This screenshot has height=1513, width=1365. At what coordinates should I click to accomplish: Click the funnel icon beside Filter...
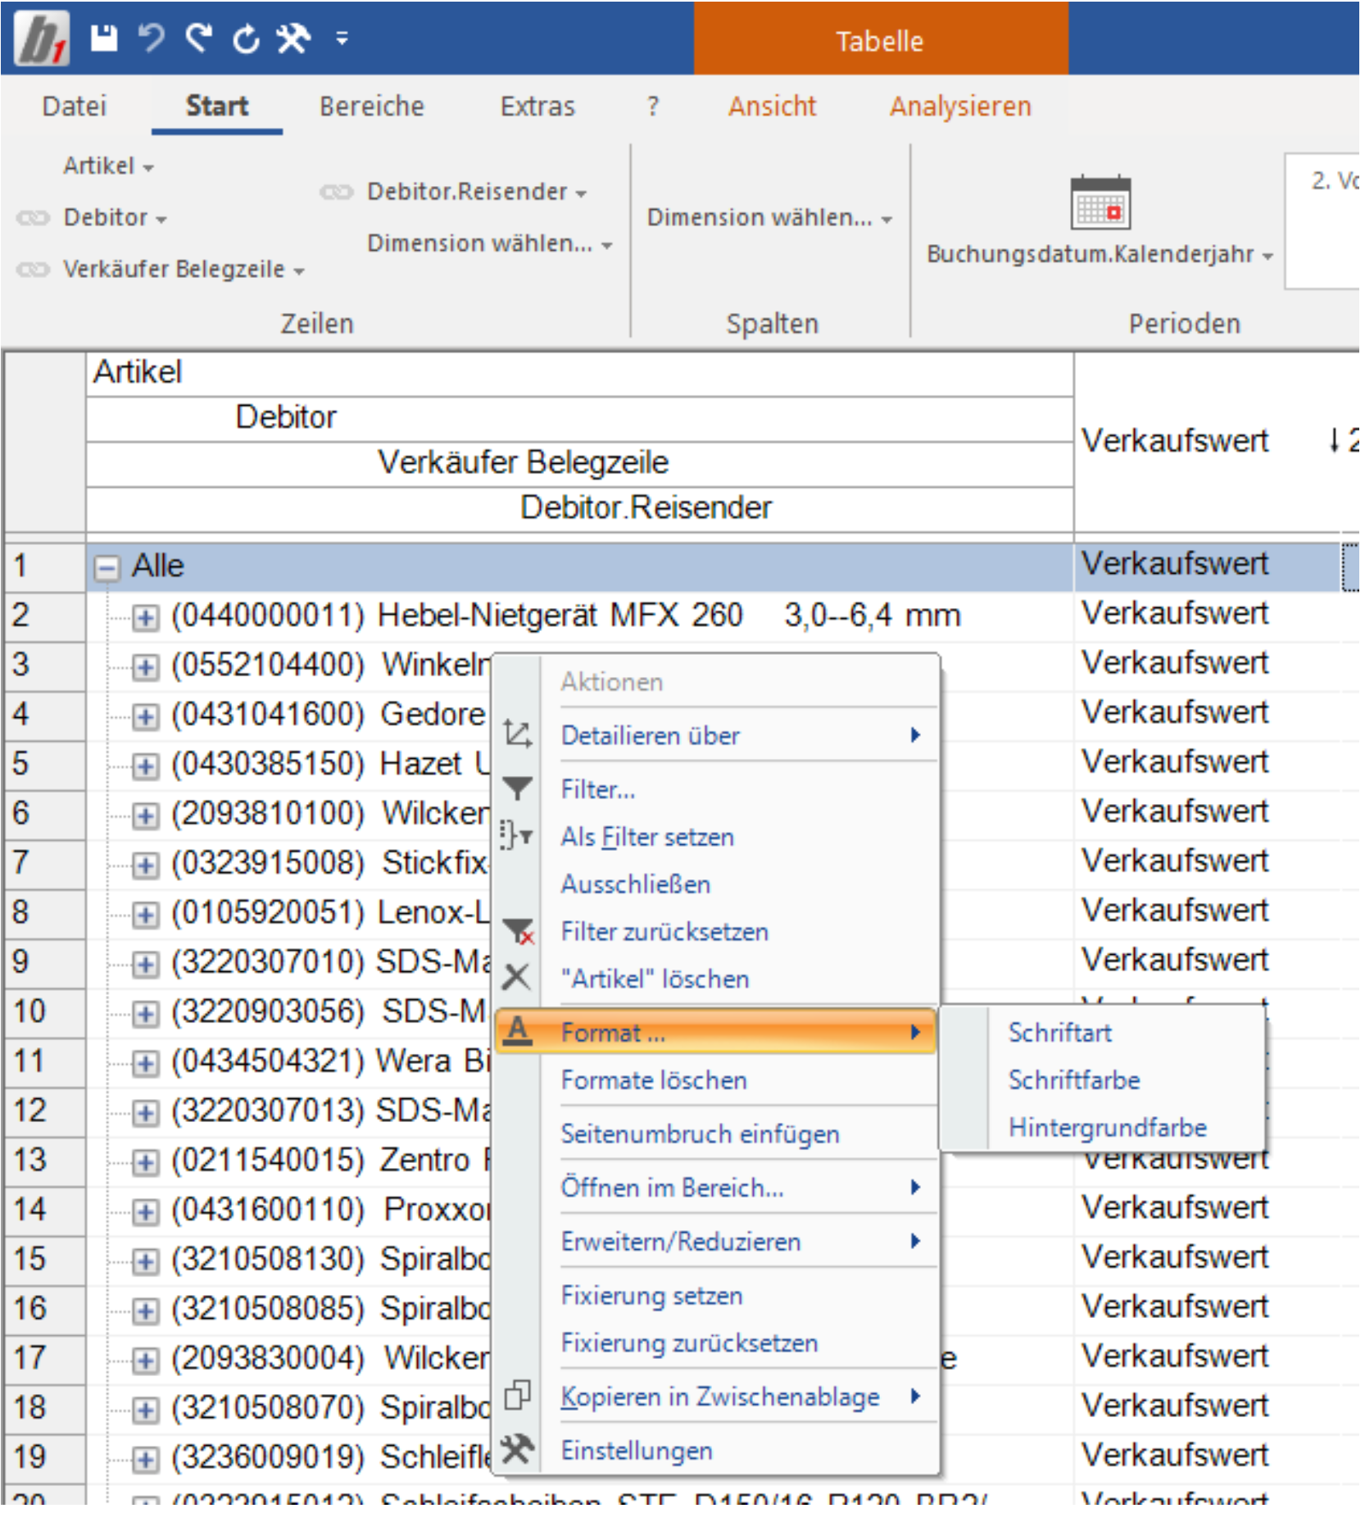click(519, 790)
